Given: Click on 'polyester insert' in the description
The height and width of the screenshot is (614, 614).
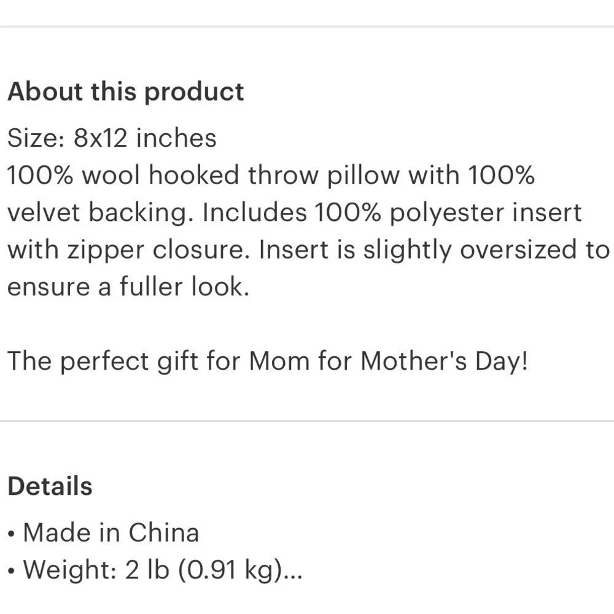Looking at the screenshot, I should pos(486,214).
